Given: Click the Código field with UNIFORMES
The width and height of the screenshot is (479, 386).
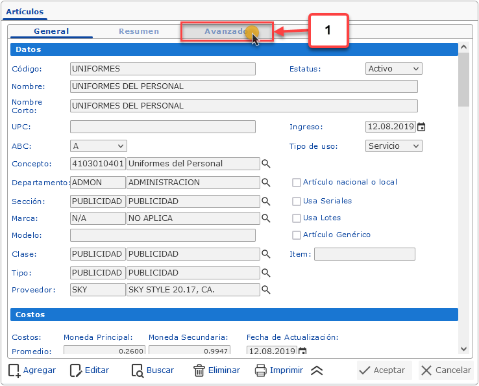Looking at the screenshot, I should (x=163, y=69).
